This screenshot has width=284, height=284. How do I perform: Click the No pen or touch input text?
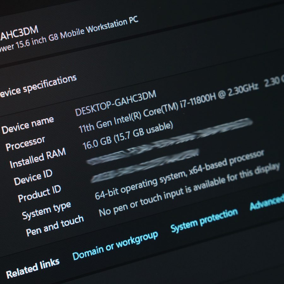coord(189,189)
